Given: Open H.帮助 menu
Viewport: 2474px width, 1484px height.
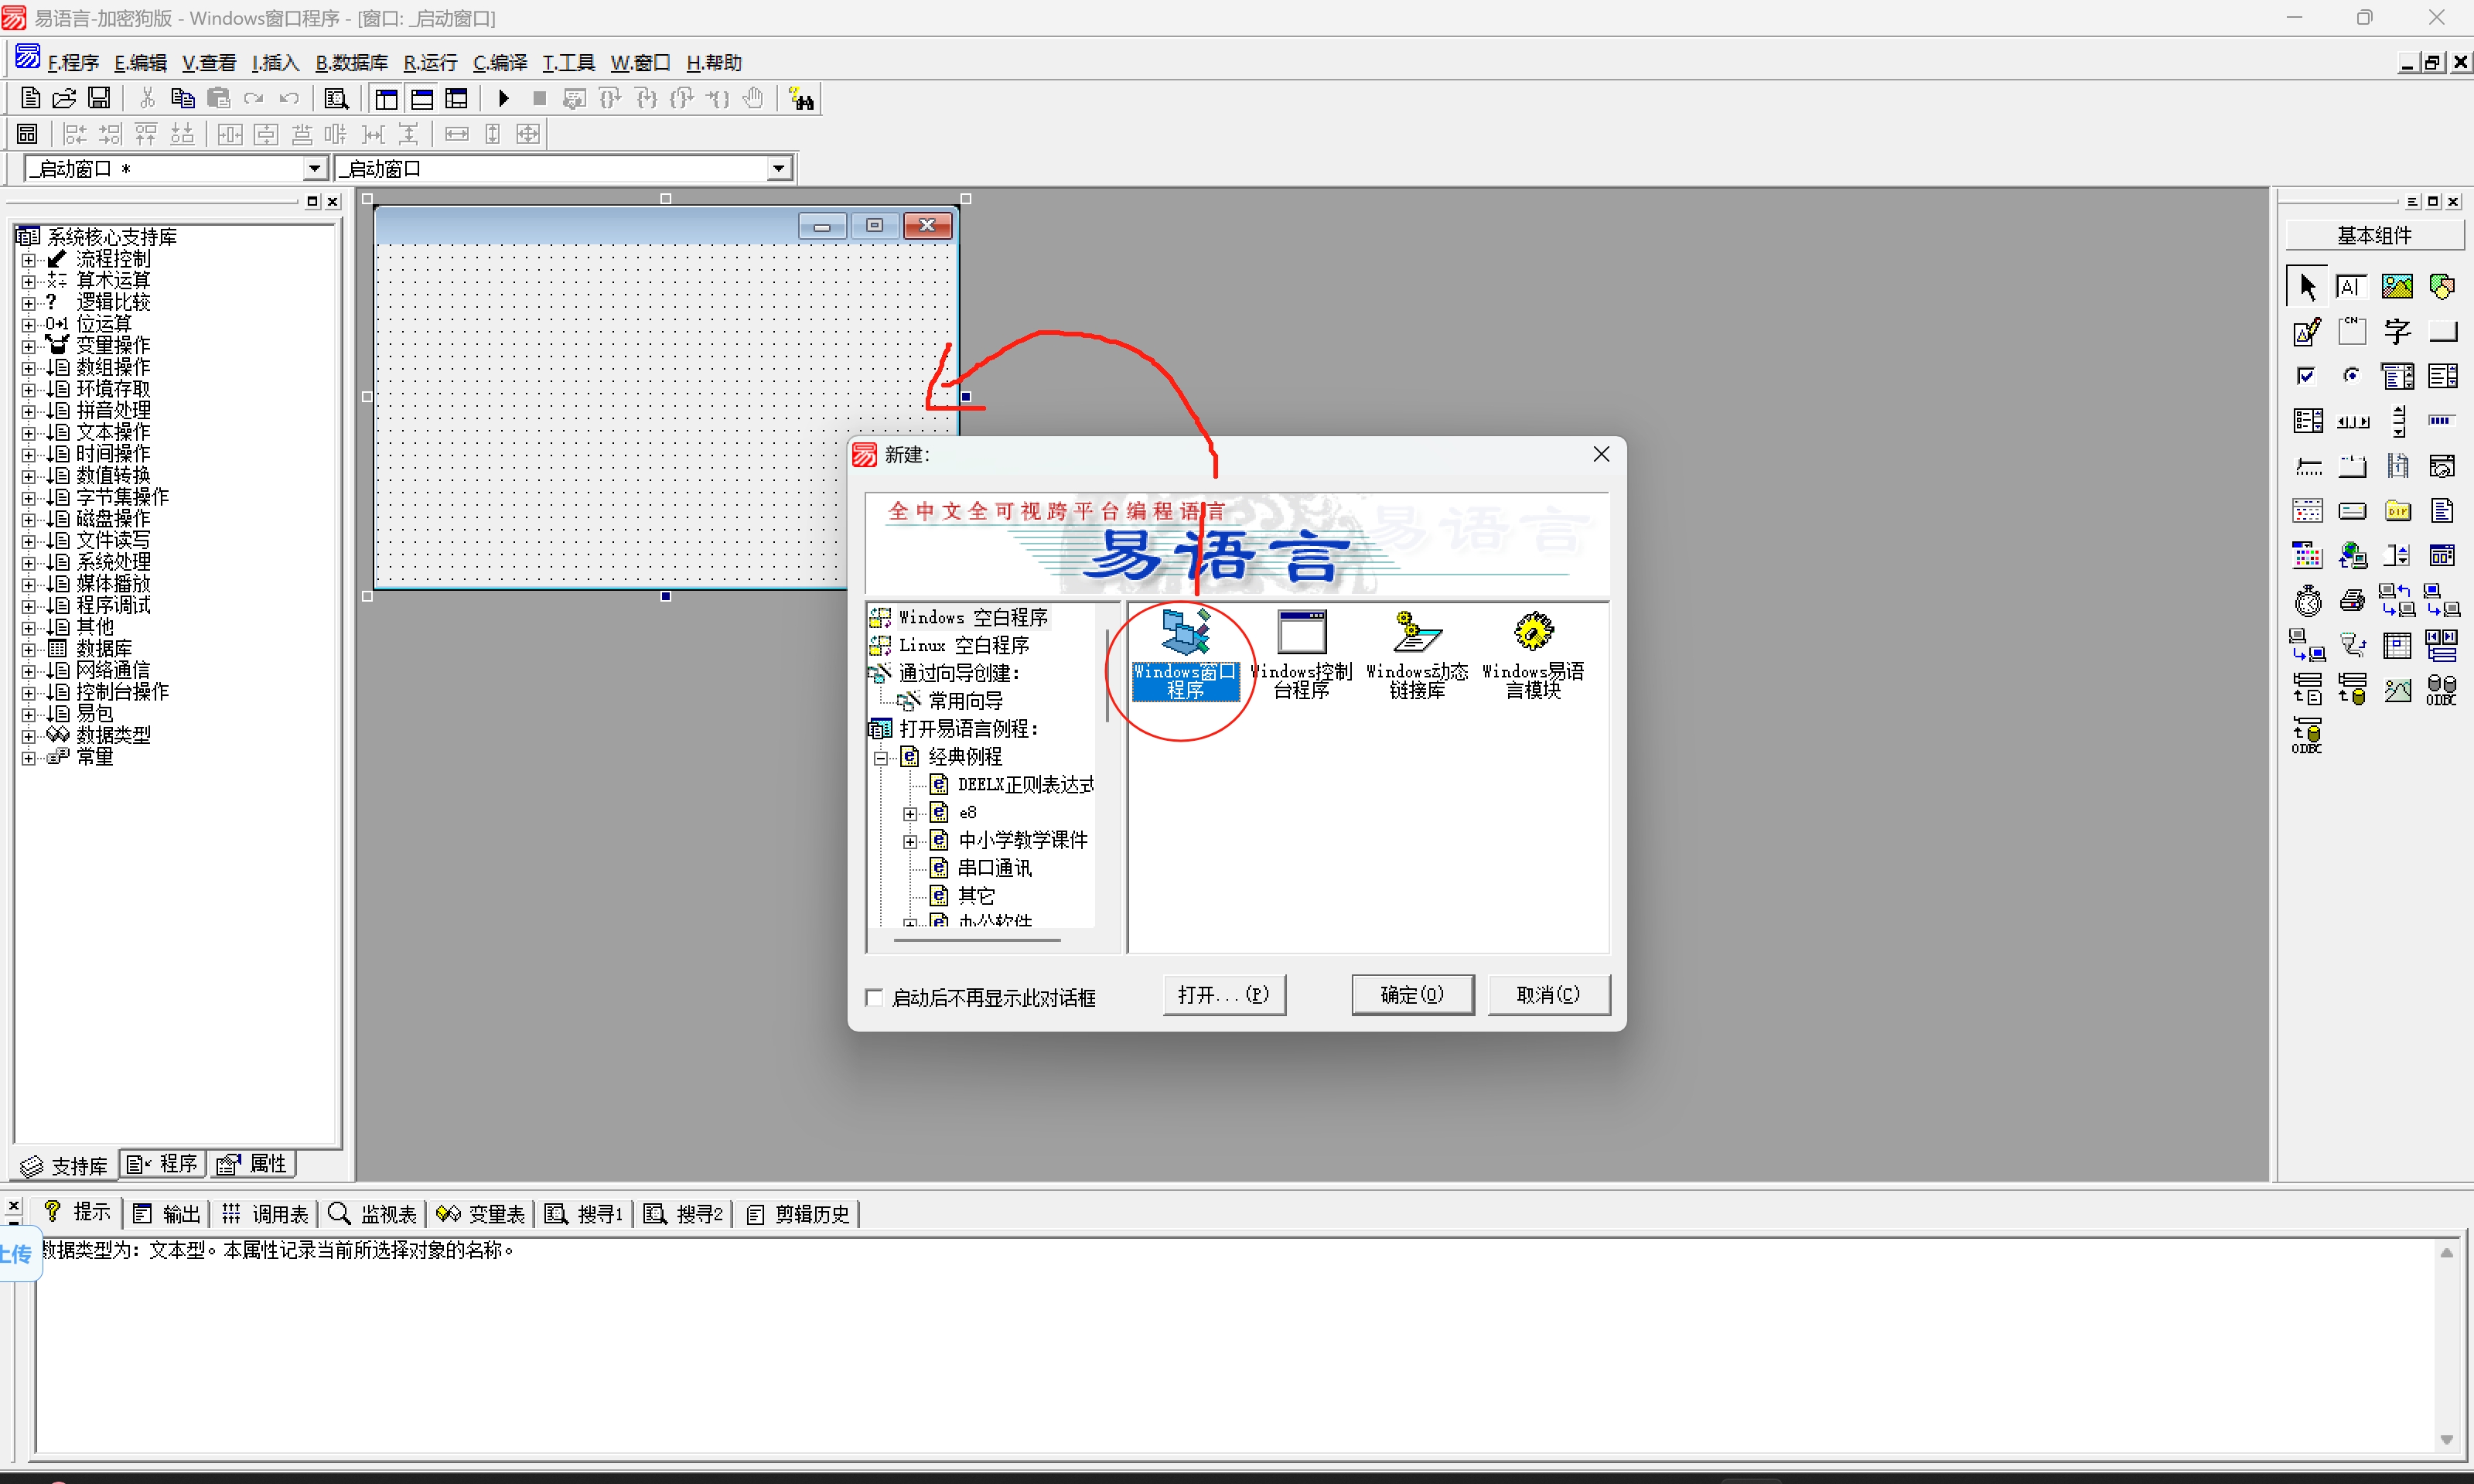Looking at the screenshot, I should (x=714, y=63).
